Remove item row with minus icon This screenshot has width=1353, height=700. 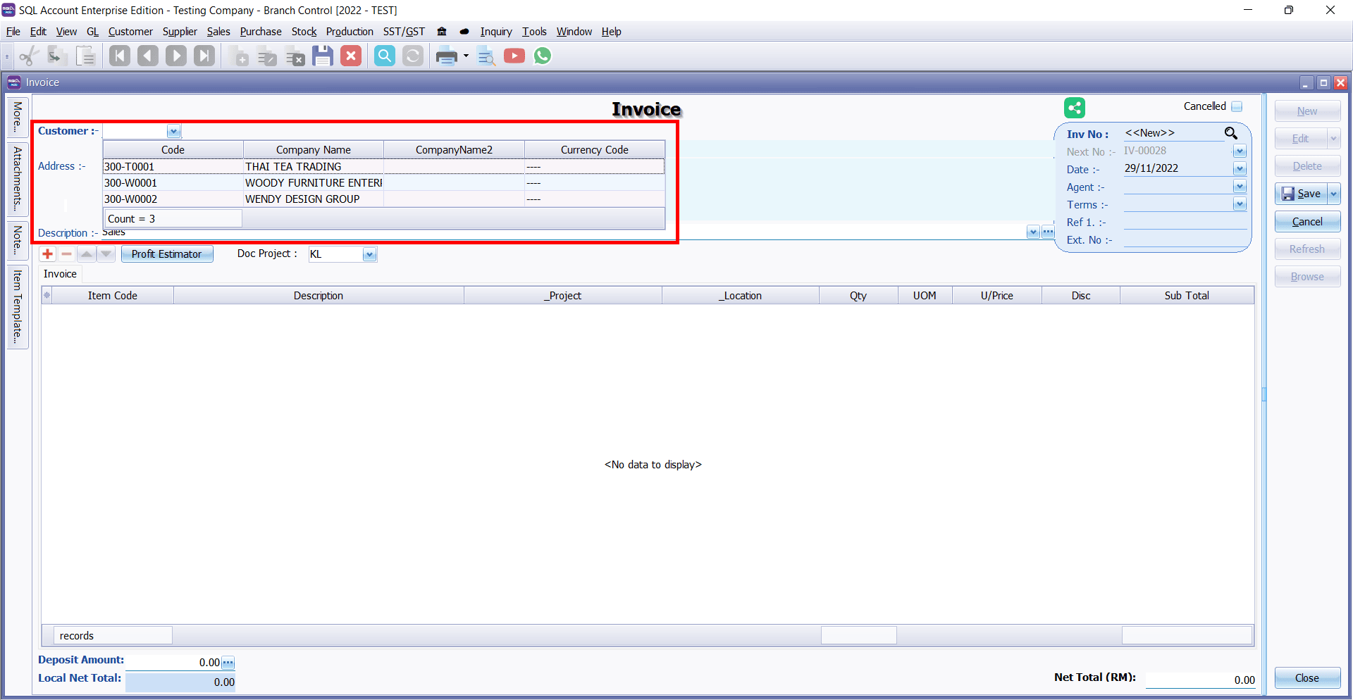67,254
